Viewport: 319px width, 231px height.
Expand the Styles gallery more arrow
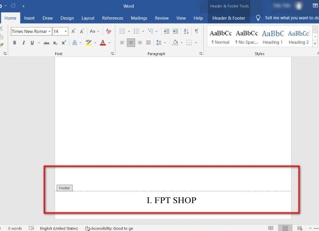point(315,44)
